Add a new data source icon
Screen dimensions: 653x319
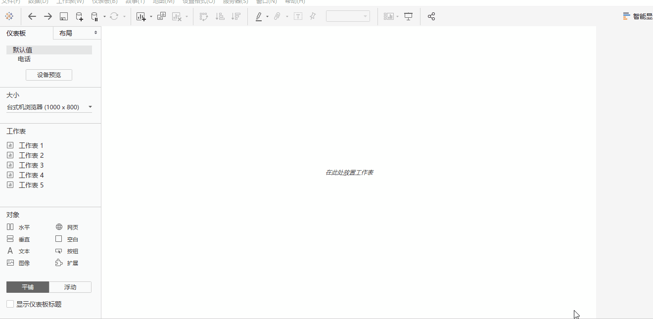[79, 16]
